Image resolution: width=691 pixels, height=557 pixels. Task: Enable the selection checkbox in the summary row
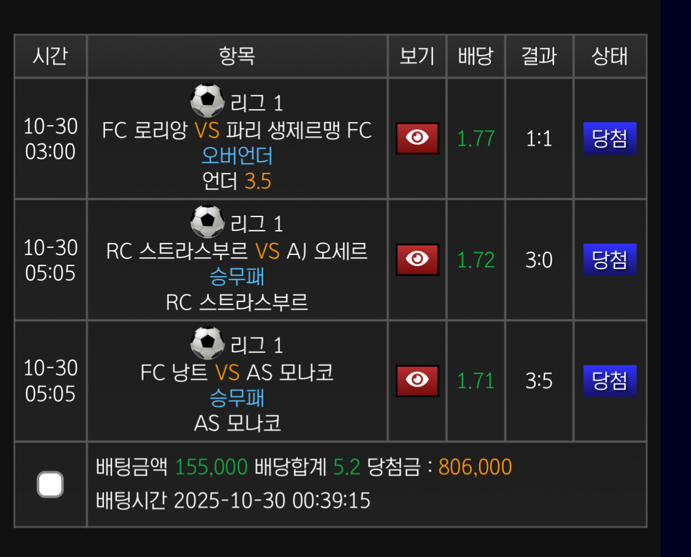[50, 484]
